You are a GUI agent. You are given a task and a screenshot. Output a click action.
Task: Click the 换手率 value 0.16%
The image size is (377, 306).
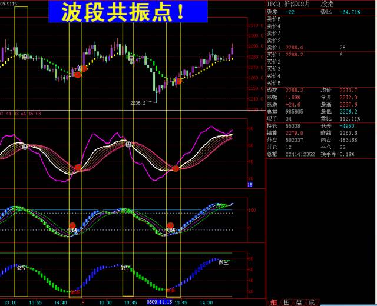click(x=347, y=154)
